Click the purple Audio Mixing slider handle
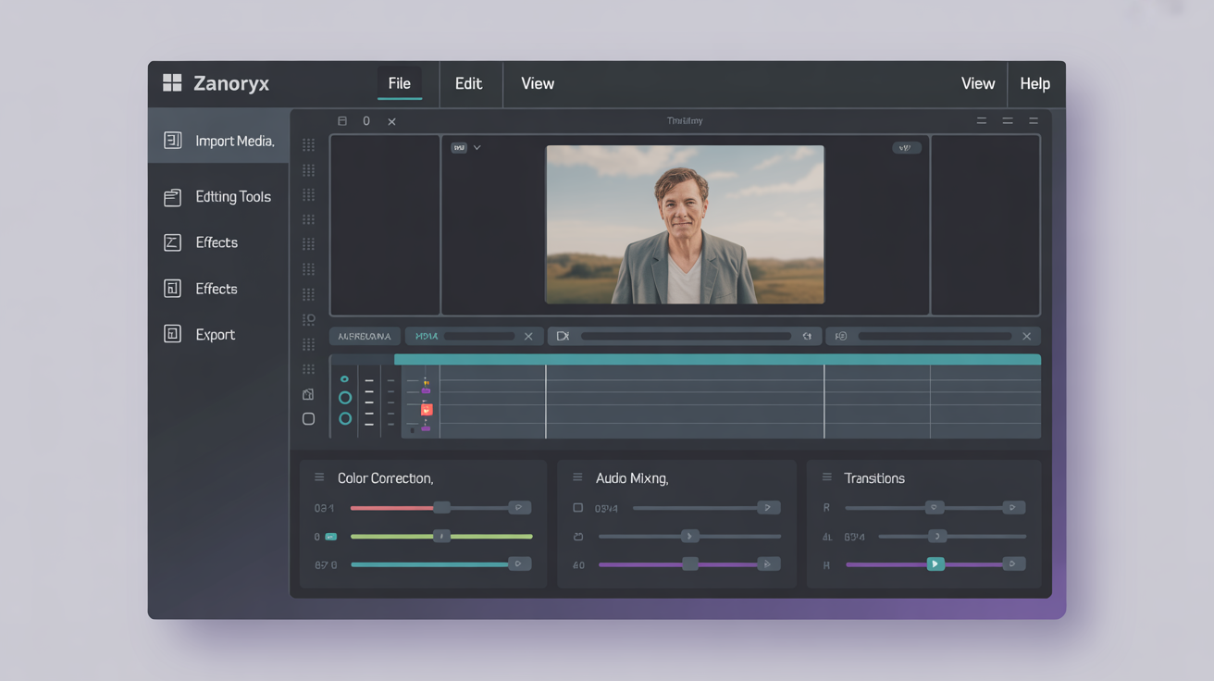1214x681 pixels. click(690, 563)
